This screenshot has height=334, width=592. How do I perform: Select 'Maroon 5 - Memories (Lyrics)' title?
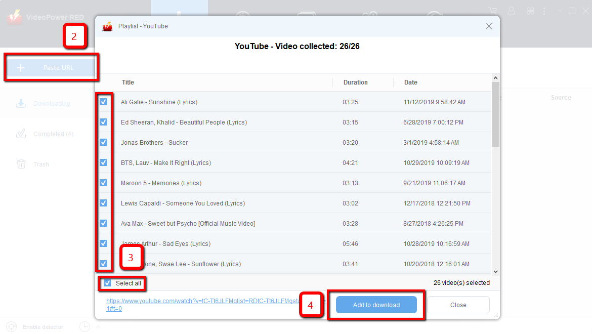coord(161,183)
